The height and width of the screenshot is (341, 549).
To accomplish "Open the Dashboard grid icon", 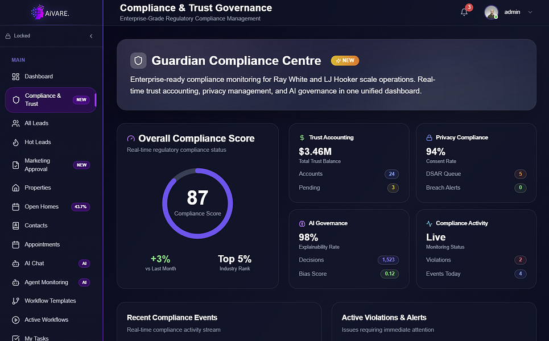I will tap(16, 77).
